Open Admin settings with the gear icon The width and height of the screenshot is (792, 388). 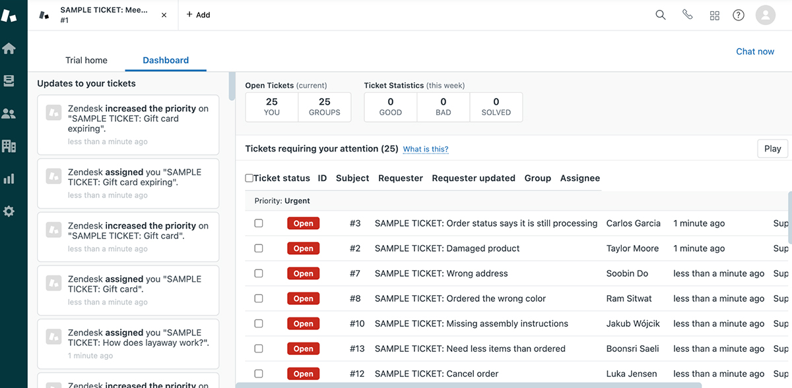pos(9,211)
